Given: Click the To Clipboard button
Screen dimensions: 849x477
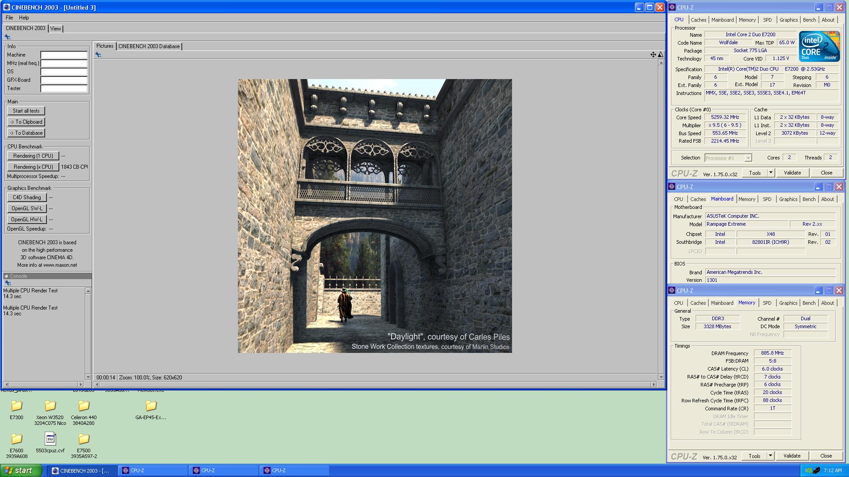Looking at the screenshot, I should 26,122.
